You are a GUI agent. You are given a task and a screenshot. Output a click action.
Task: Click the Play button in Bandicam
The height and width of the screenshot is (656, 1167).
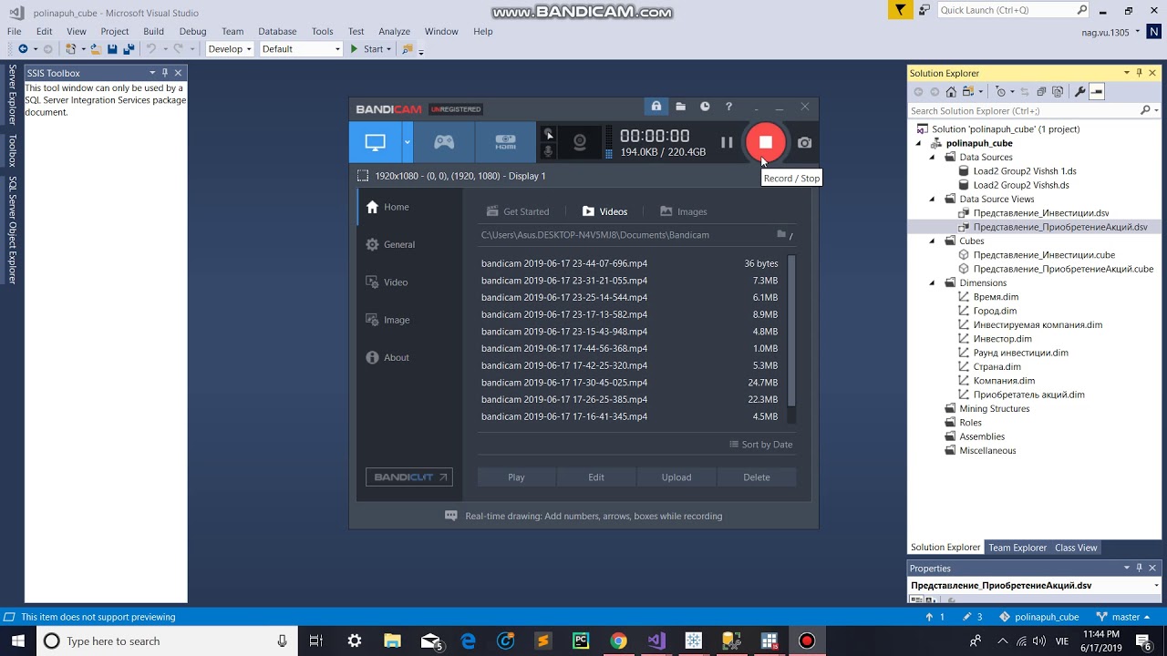click(x=516, y=477)
